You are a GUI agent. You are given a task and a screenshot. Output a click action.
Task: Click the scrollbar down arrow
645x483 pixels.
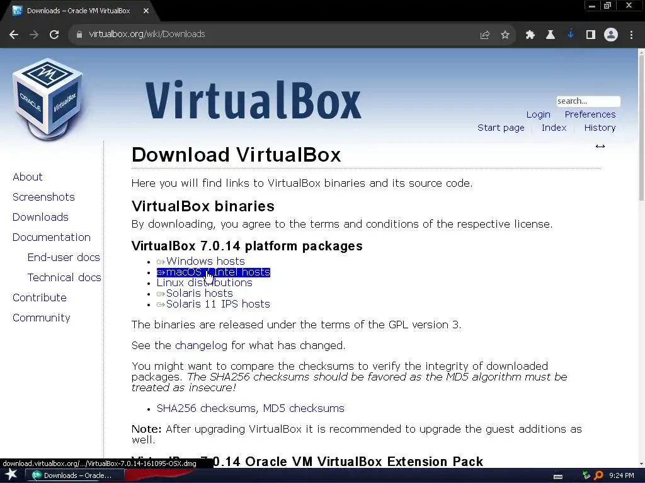(x=641, y=464)
